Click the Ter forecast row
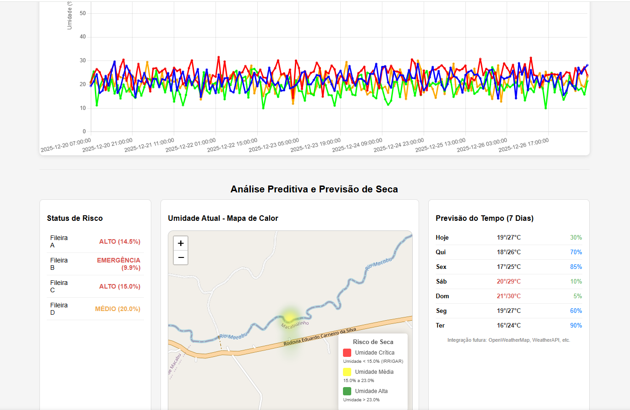630x410 pixels. pos(508,325)
